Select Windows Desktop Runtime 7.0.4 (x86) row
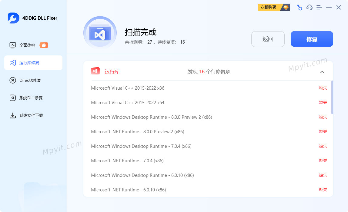 (209, 146)
